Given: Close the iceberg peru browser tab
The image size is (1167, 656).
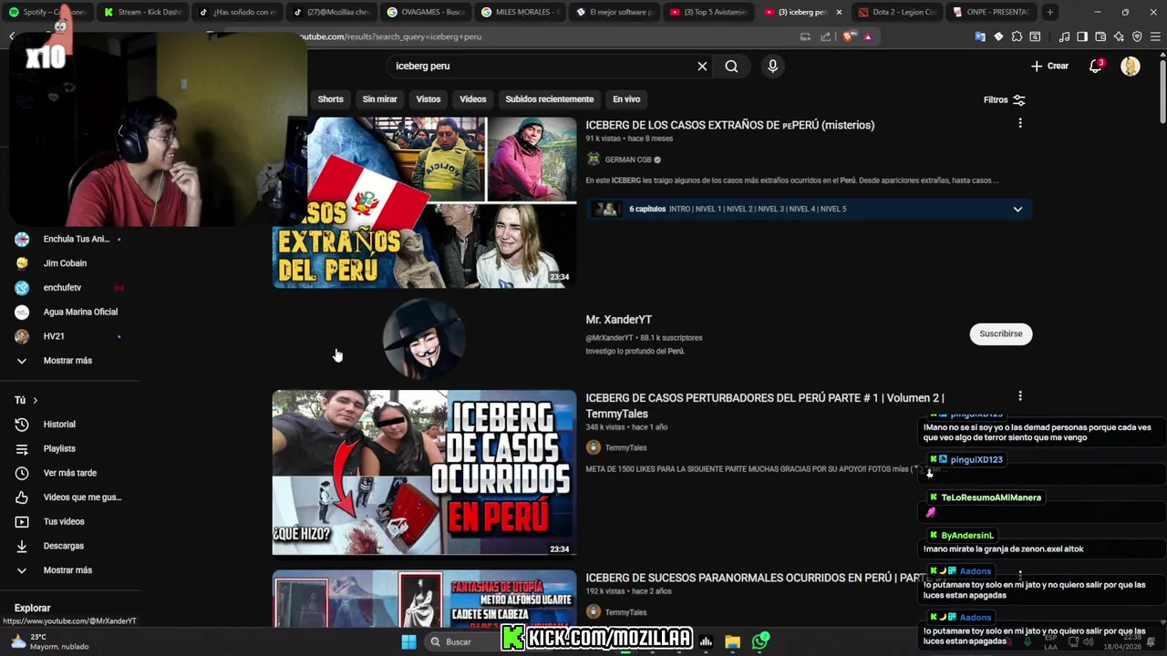Looking at the screenshot, I should pos(839,12).
